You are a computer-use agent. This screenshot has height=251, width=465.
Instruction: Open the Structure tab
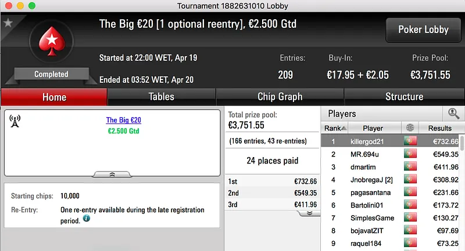[x=404, y=97]
